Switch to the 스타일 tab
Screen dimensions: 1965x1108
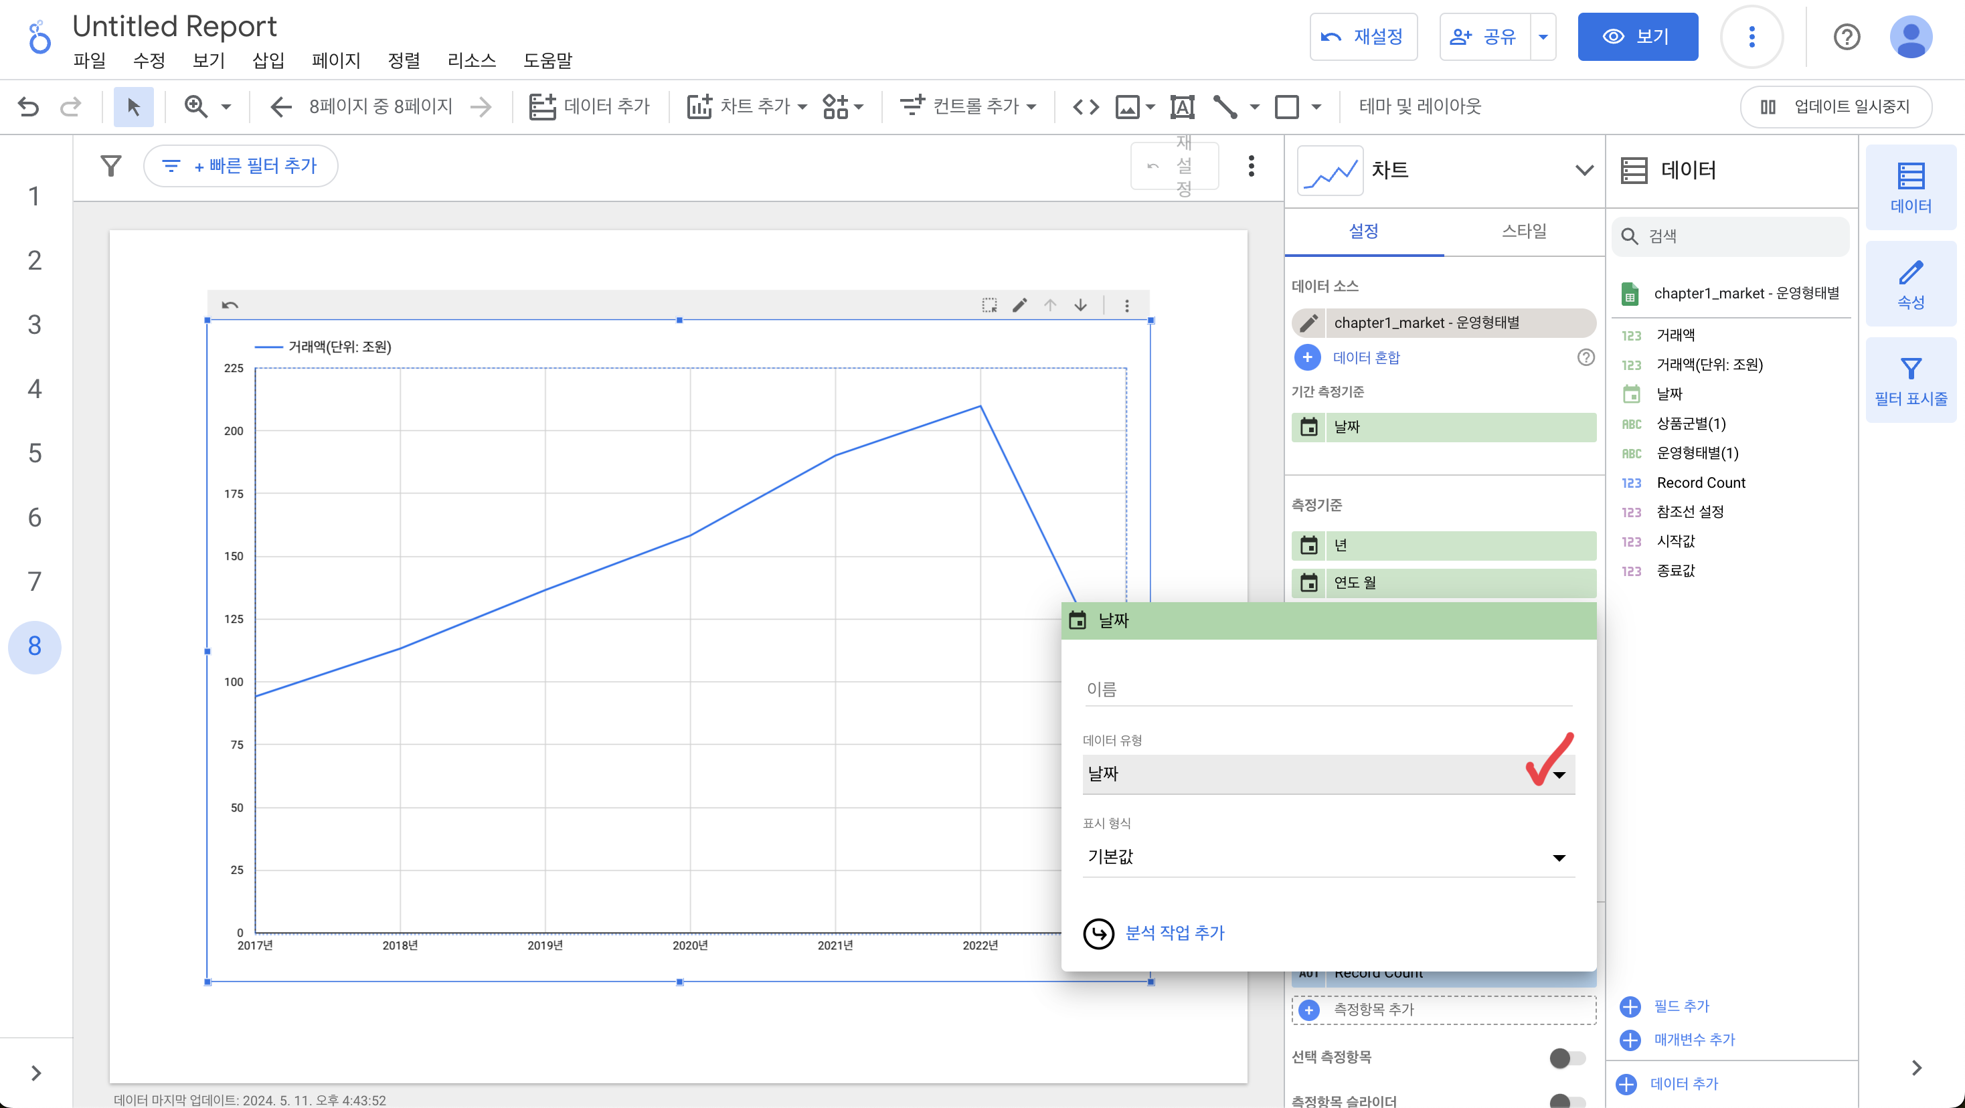pyautogui.click(x=1523, y=231)
